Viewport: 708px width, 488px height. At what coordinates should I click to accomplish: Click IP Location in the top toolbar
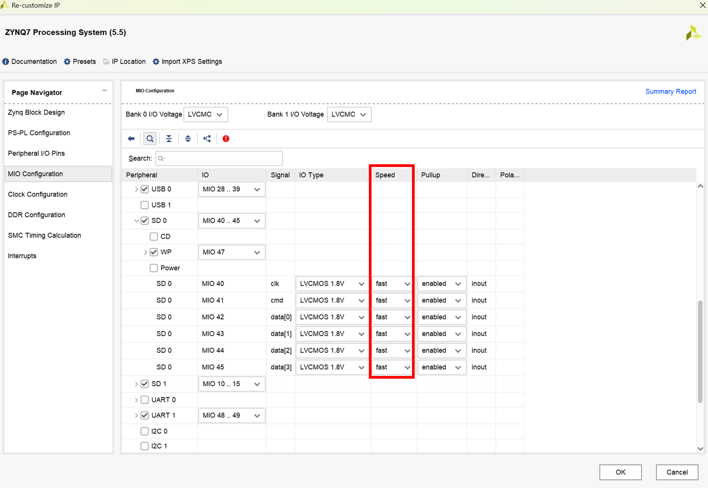[x=124, y=61]
